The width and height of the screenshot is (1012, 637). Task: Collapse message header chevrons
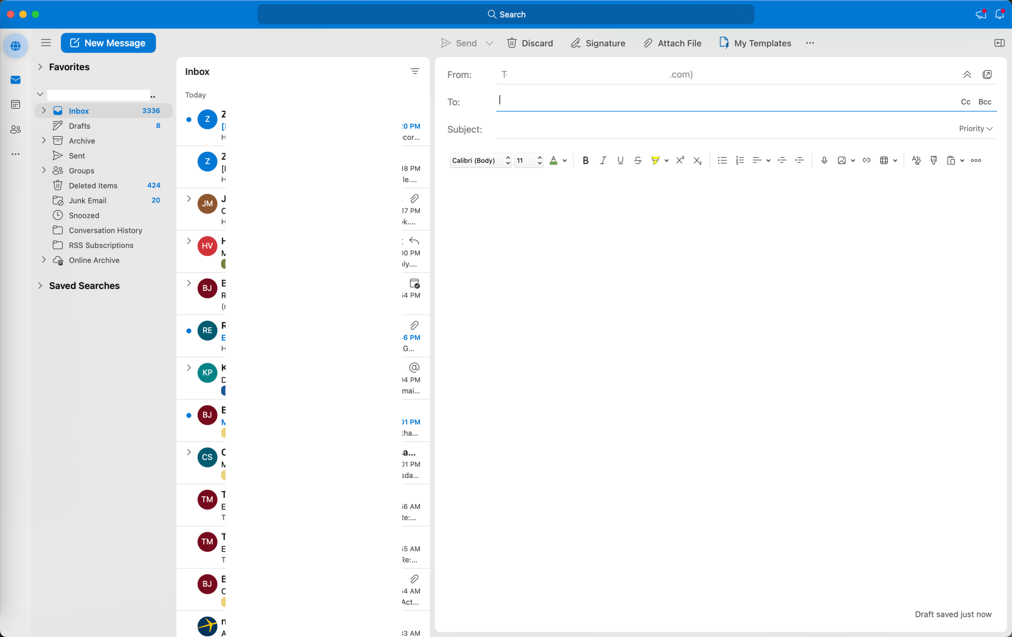(967, 74)
